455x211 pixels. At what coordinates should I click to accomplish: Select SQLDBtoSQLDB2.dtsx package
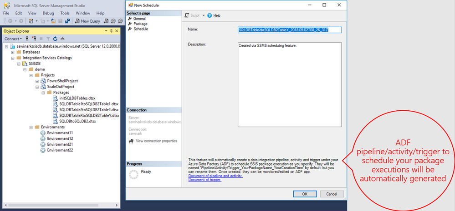[77, 122]
